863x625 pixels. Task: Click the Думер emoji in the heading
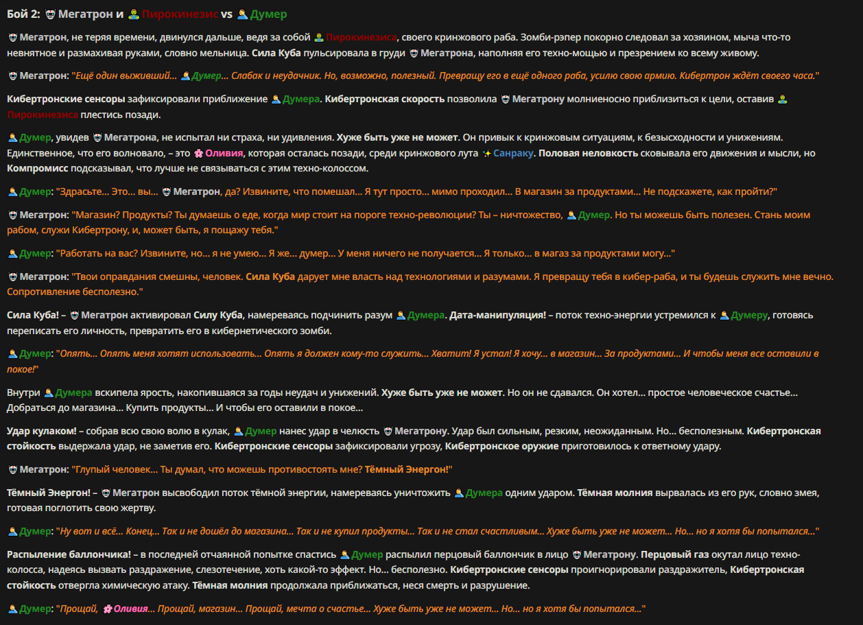click(x=241, y=14)
